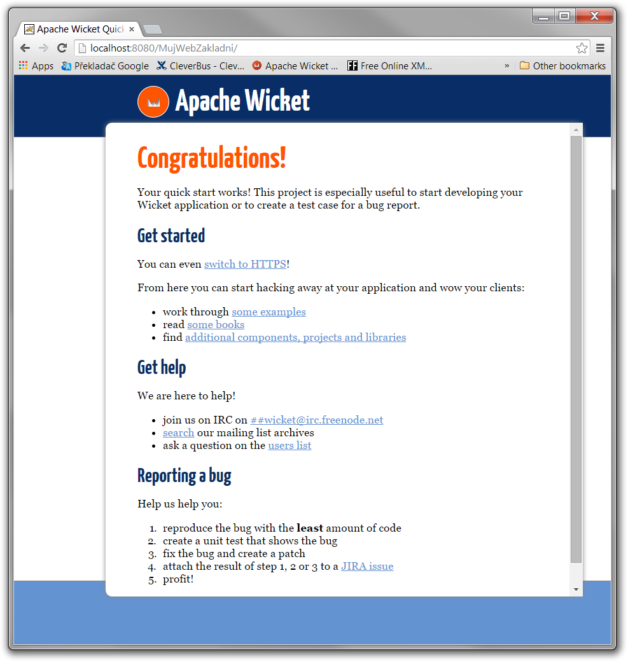Open the Other bookmarks folder
This screenshot has width=628, height=662.
tap(562, 66)
